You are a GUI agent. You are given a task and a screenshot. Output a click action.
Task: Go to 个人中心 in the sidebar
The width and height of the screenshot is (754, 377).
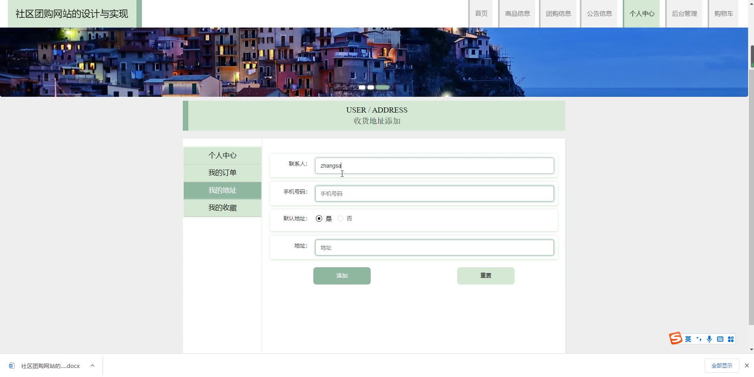click(x=223, y=155)
